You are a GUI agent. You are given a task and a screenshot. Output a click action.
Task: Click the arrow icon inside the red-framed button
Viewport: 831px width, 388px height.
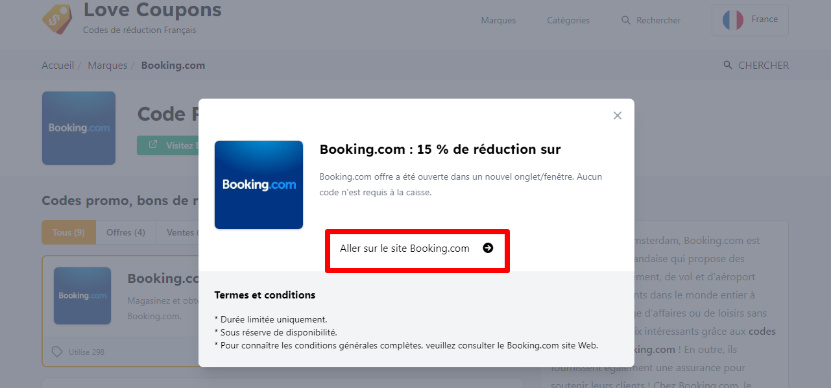coord(487,248)
